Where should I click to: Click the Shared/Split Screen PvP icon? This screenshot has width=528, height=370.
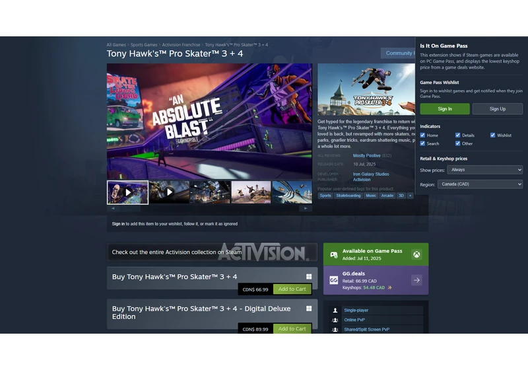pos(335,330)
